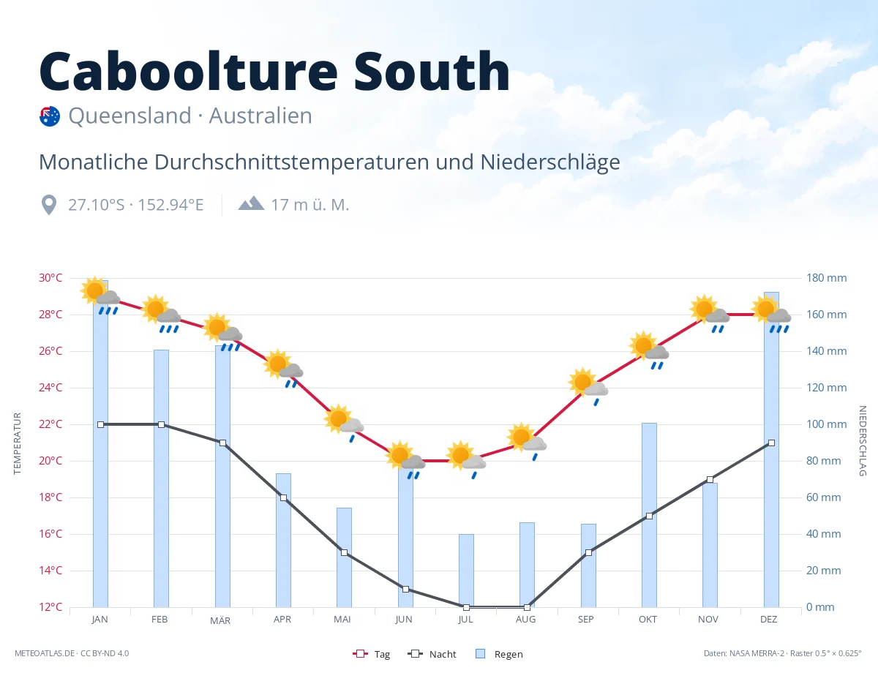Click the September rain bar
The image size is (878, 673).
tap(588, 565)
